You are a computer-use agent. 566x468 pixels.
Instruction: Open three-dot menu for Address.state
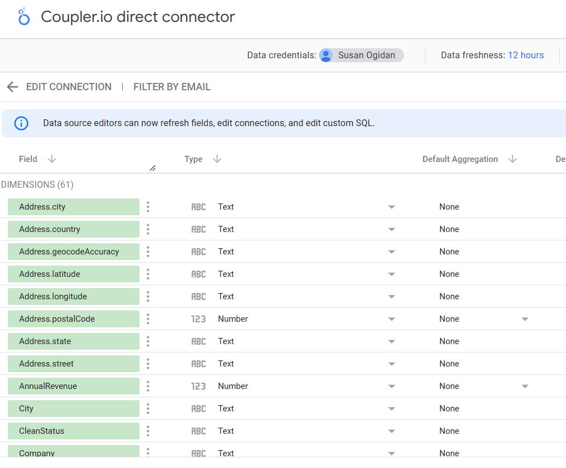pyautogui.click(x=148, y=341)
